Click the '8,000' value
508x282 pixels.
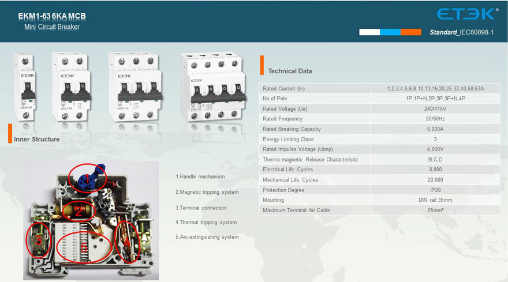coord(435,170)
